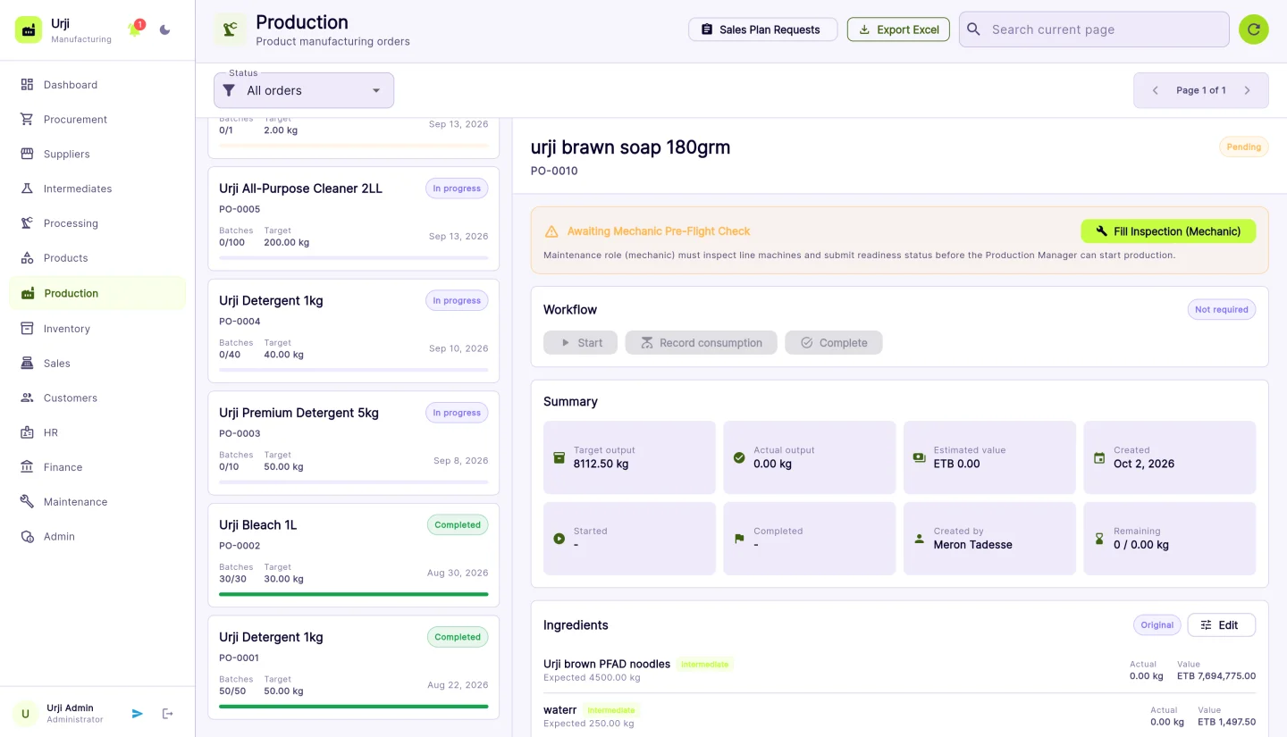Select Production in the sidebar
The image size is (1287, 737).
click(x=97, y=293)
